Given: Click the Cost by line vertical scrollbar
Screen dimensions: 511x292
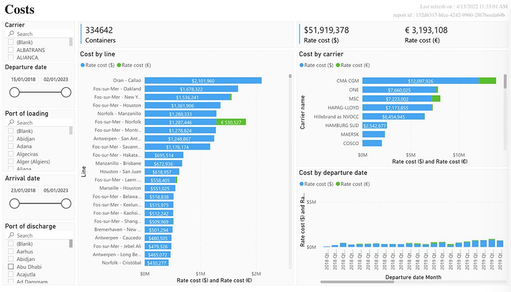Looking at the screenshot, I should click(x=290, y=76).
